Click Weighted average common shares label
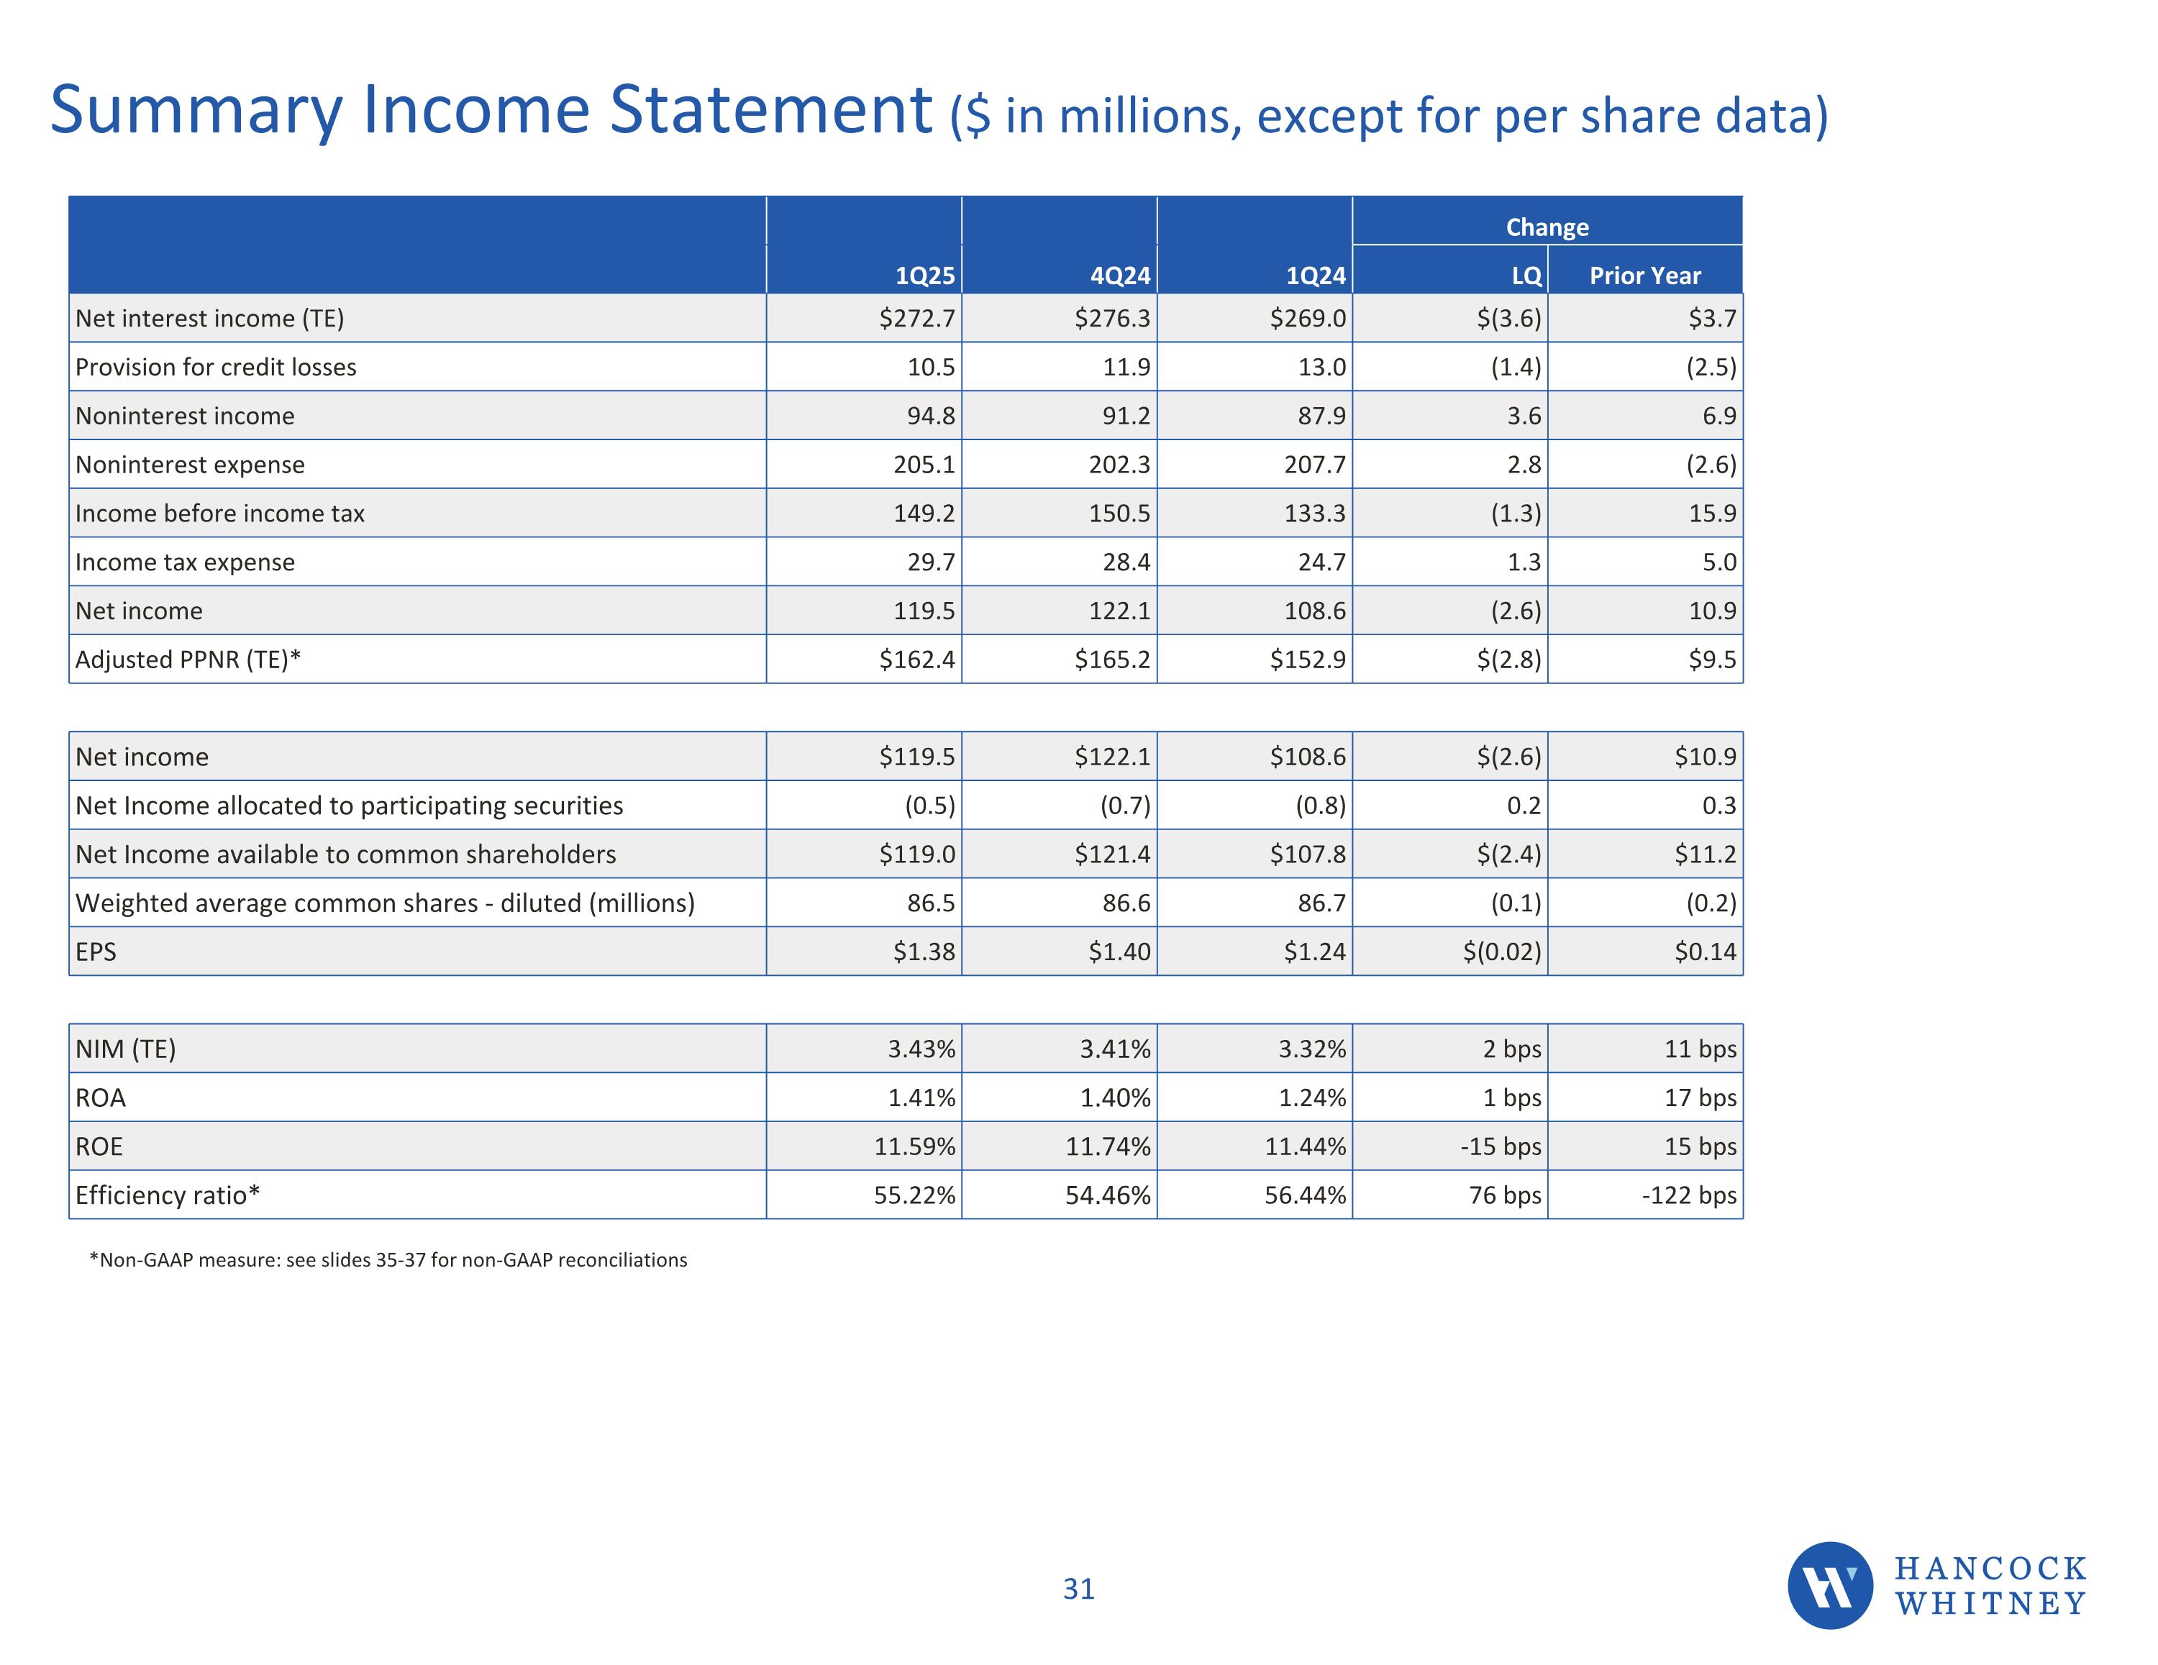Screen dimensions: 2158x1665 coord(384,903)
